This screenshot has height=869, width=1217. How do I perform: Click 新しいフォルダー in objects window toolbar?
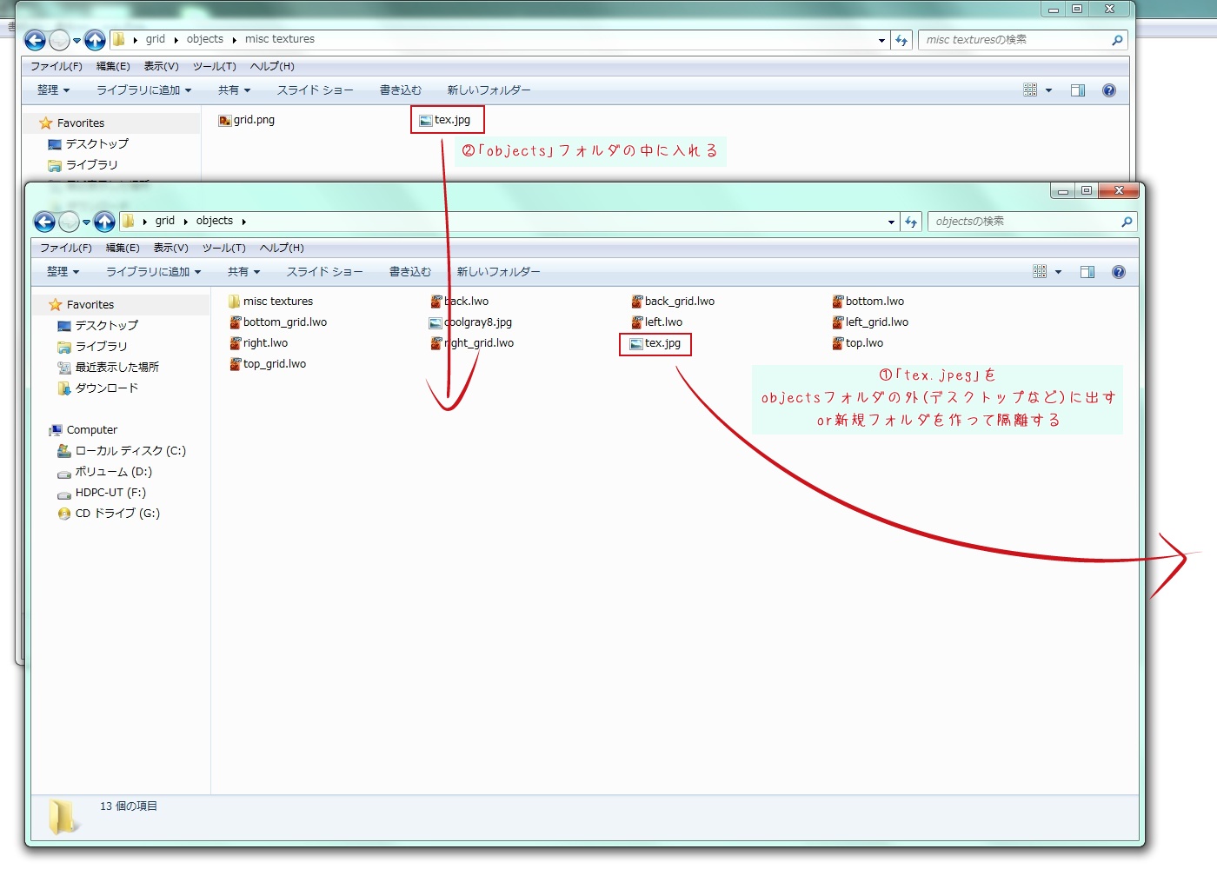[499, 272]
